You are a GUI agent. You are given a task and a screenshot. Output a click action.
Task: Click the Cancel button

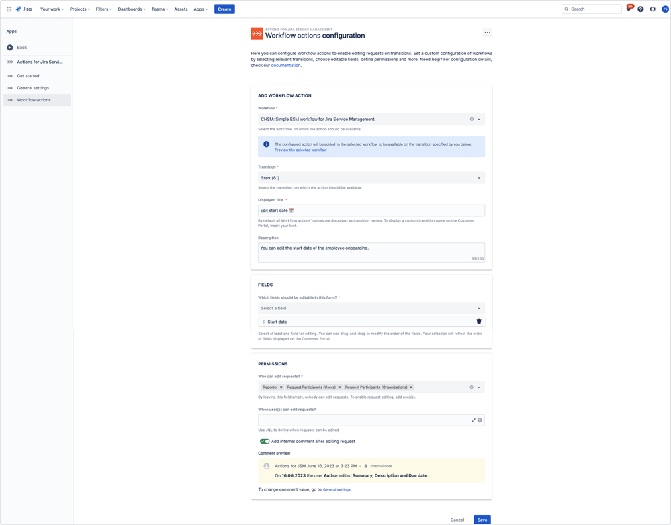(x=457, y=520)
